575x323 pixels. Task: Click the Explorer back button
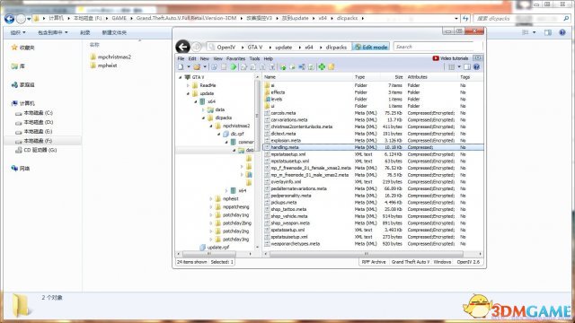[x=10, y=18]
